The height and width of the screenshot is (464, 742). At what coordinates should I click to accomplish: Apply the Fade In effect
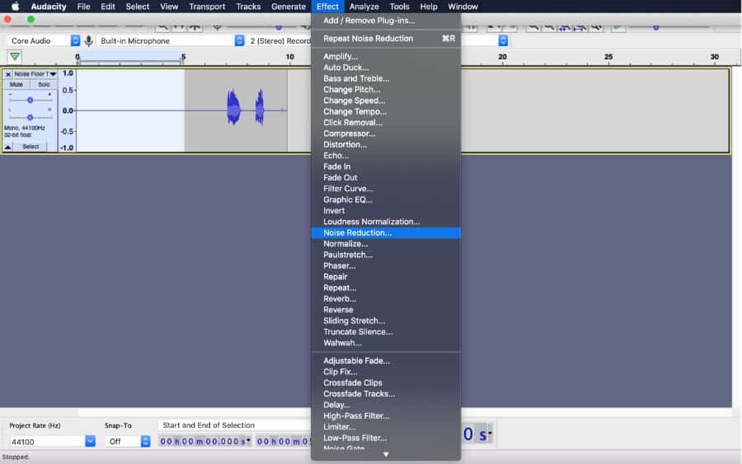point(386,166)
